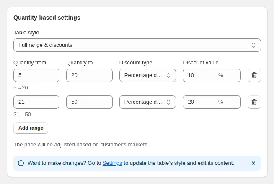This screenshot has width=274, height=184.
Task: Delete the 21 to 50 quantity range
Action: pyautogui.click(x=254, y=102)
